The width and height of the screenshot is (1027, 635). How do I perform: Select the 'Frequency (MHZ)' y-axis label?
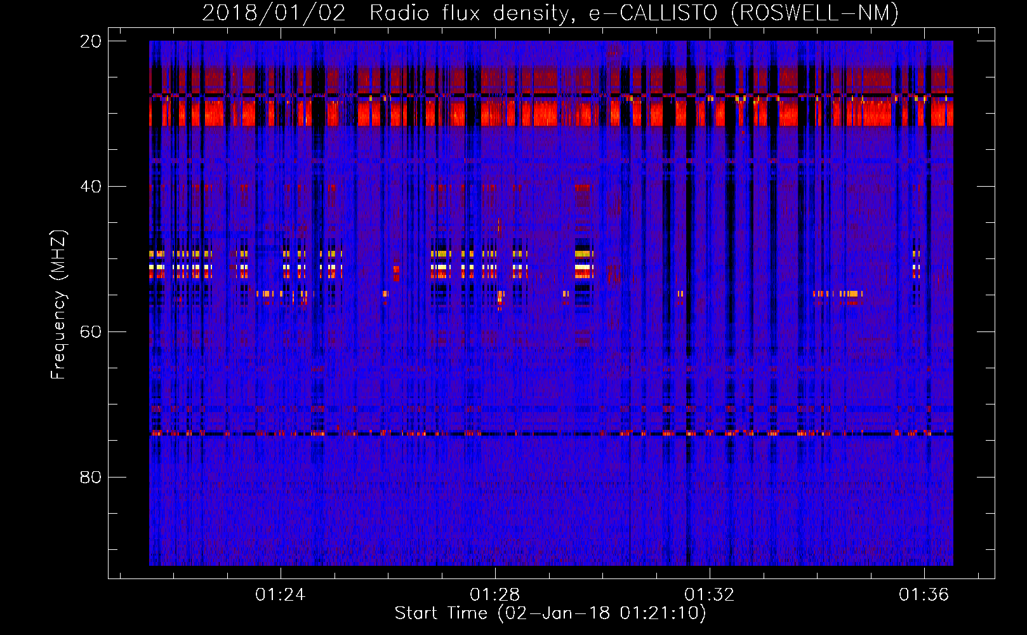click(x=58, y=305)
